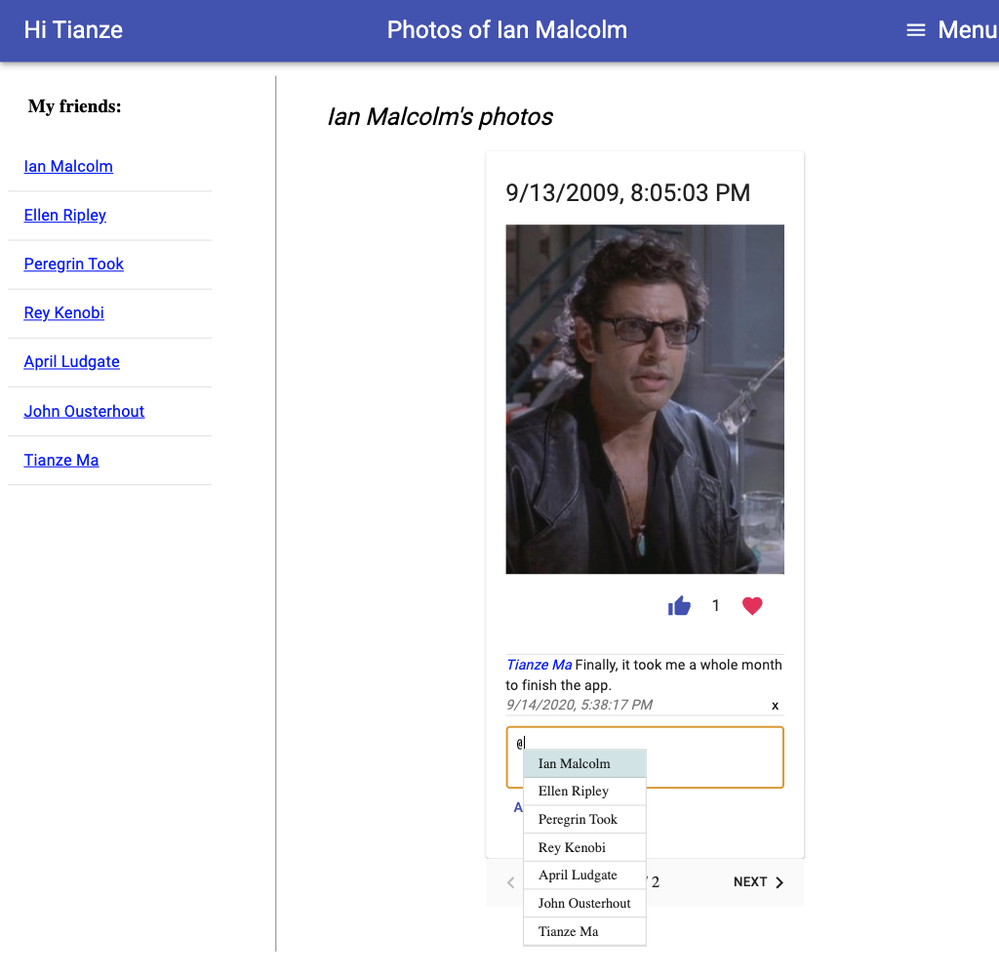Click the Ian Malcolm photo
Screen dimensions: 999x978
click(x=645, y=399)
